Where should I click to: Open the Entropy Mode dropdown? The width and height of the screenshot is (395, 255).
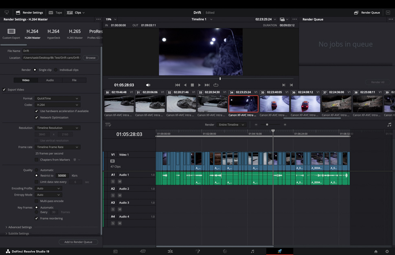[48, 195]
